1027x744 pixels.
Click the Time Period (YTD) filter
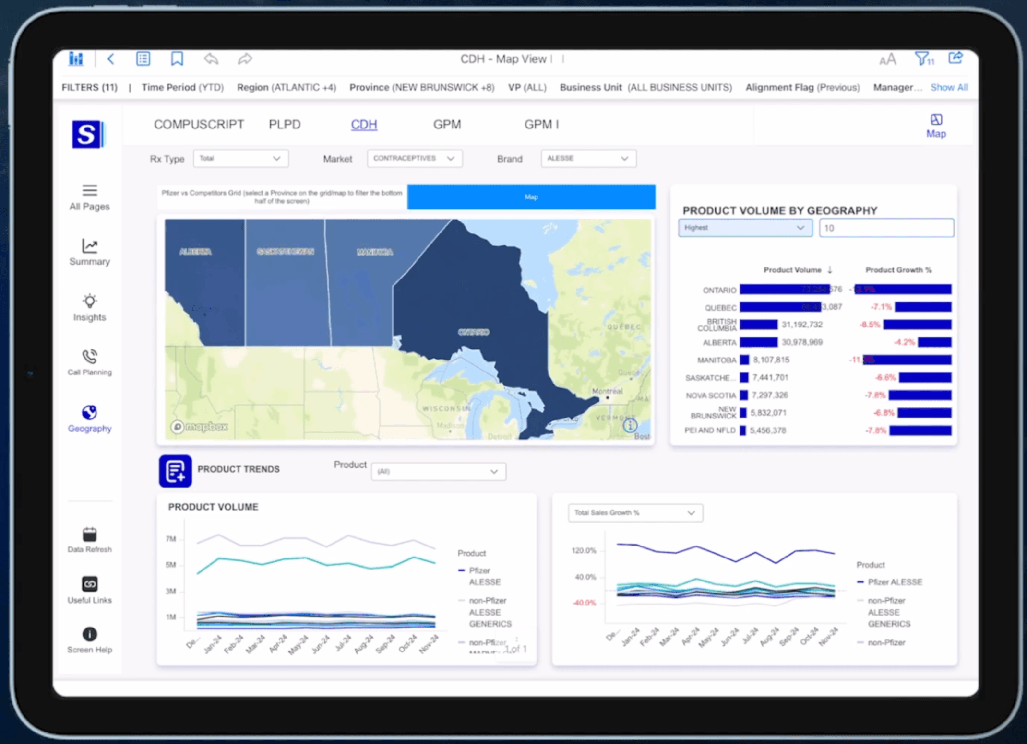182,87
